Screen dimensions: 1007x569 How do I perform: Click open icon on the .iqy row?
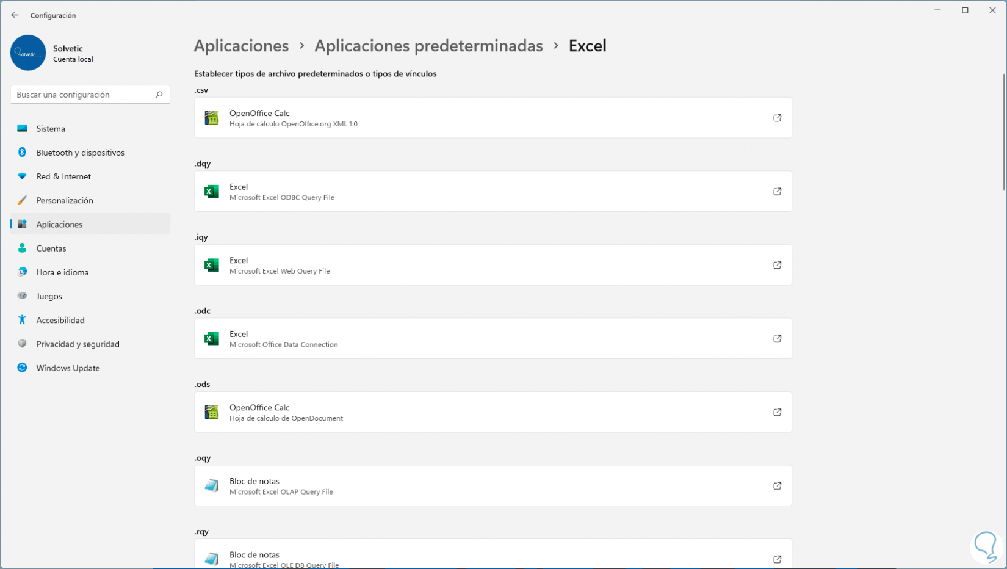pos(777,265)
